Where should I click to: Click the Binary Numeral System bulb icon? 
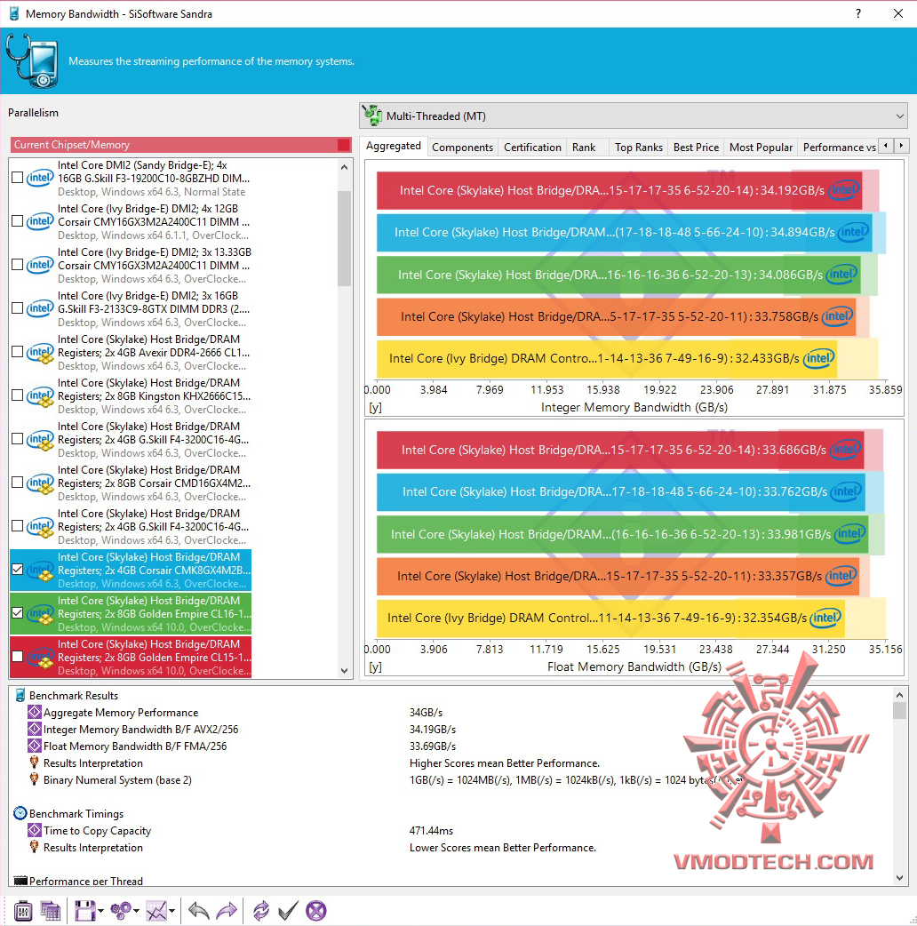coord(35,779)
